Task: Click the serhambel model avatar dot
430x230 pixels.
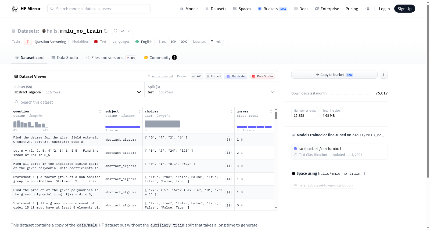Action: tap(295, 149)
